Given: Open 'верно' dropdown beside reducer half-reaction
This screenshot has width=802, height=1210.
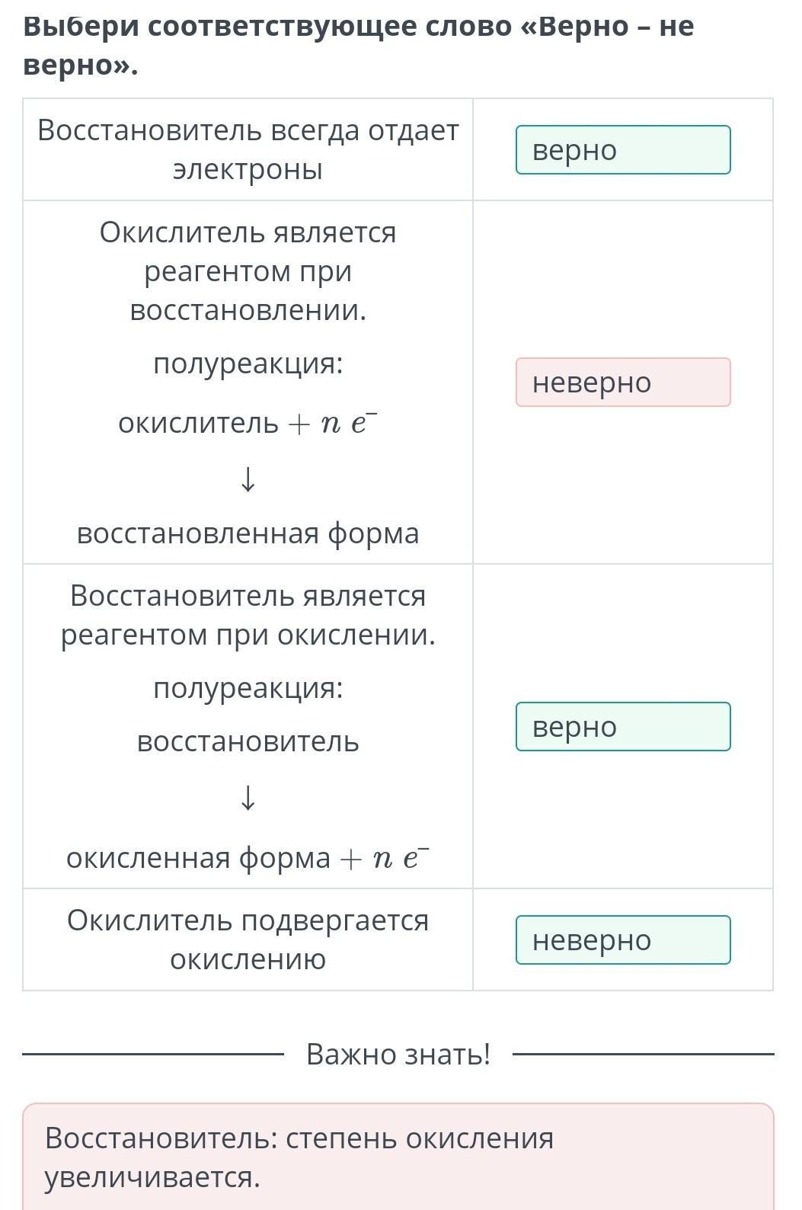Looking at the screenshot, I should click(x=623, y=727).
